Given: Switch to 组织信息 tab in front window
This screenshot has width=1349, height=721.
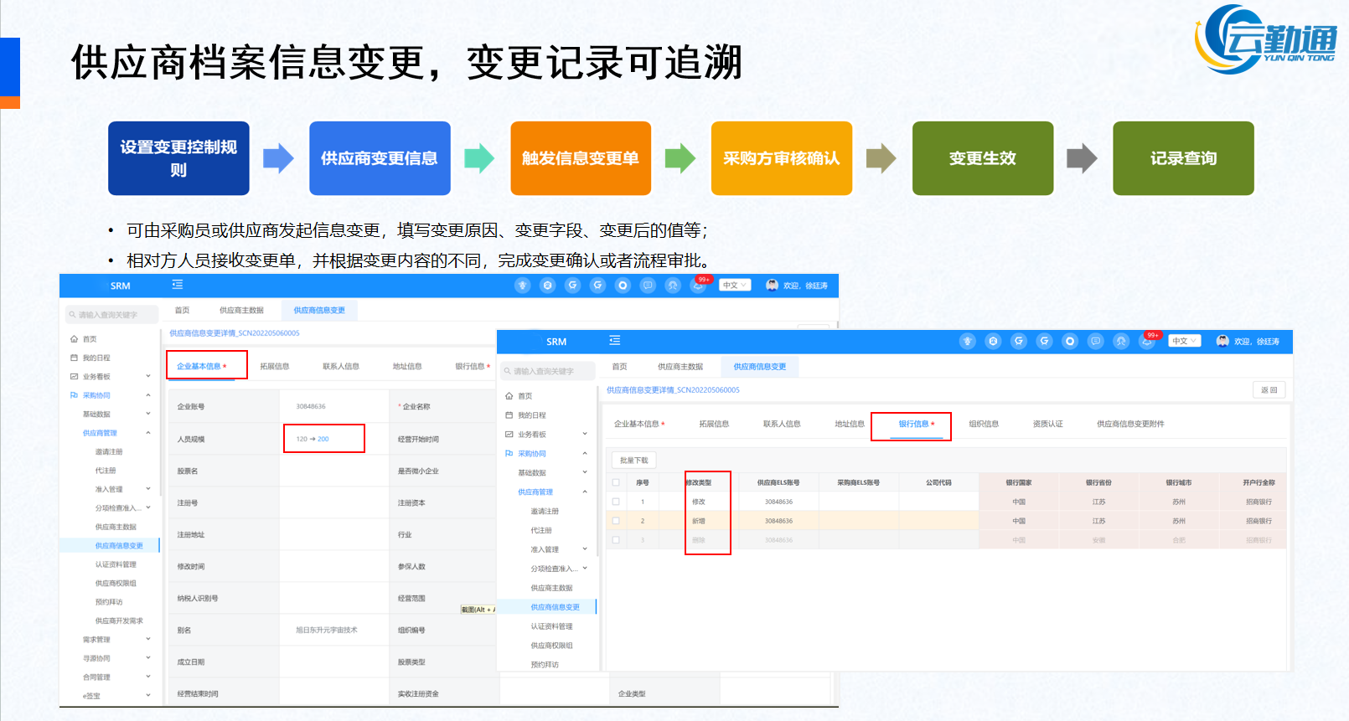Looking at the screenshot, I should (x=984, y=424).
